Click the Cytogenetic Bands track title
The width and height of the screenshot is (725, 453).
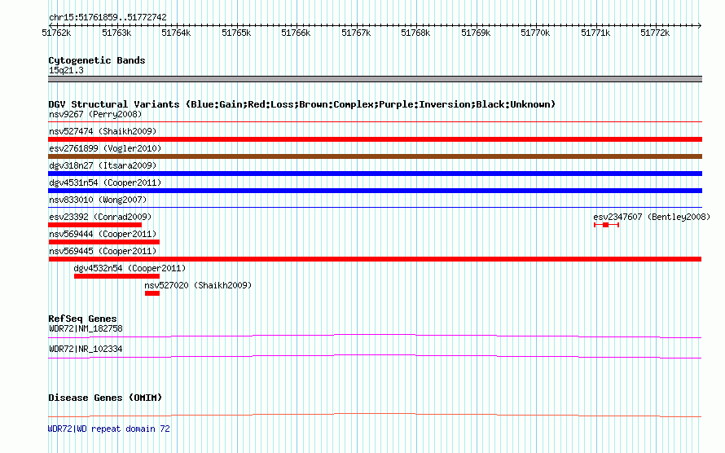tap(97, 60)
